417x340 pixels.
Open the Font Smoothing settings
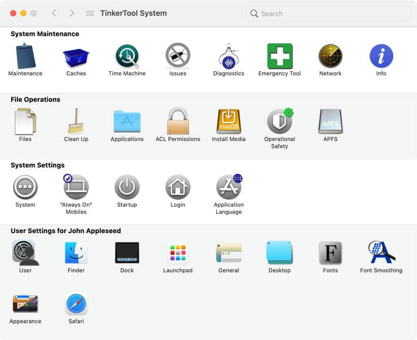coord(381,253)
